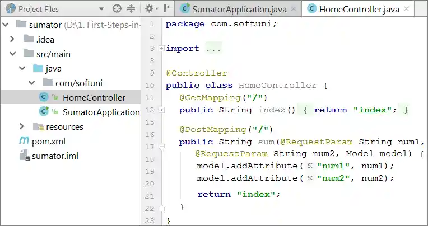Select the sumator root project folder
The width and height of the screenshot is (428, 226).
34,24
